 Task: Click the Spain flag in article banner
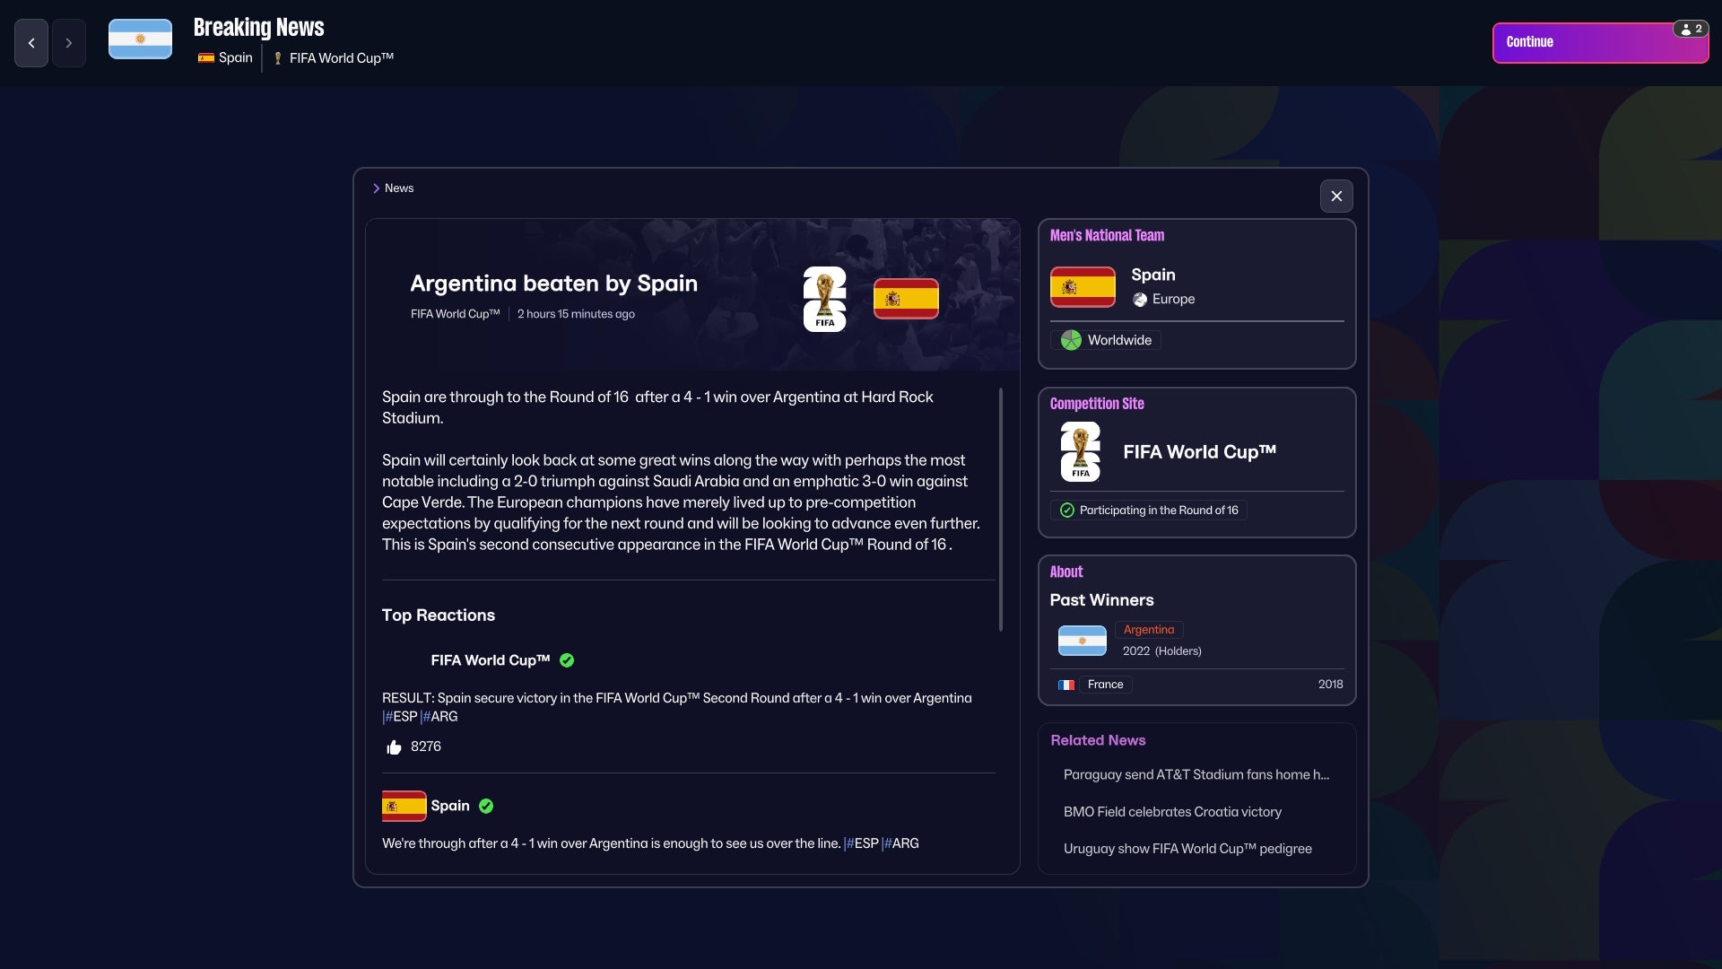click(x=906, y=299)
